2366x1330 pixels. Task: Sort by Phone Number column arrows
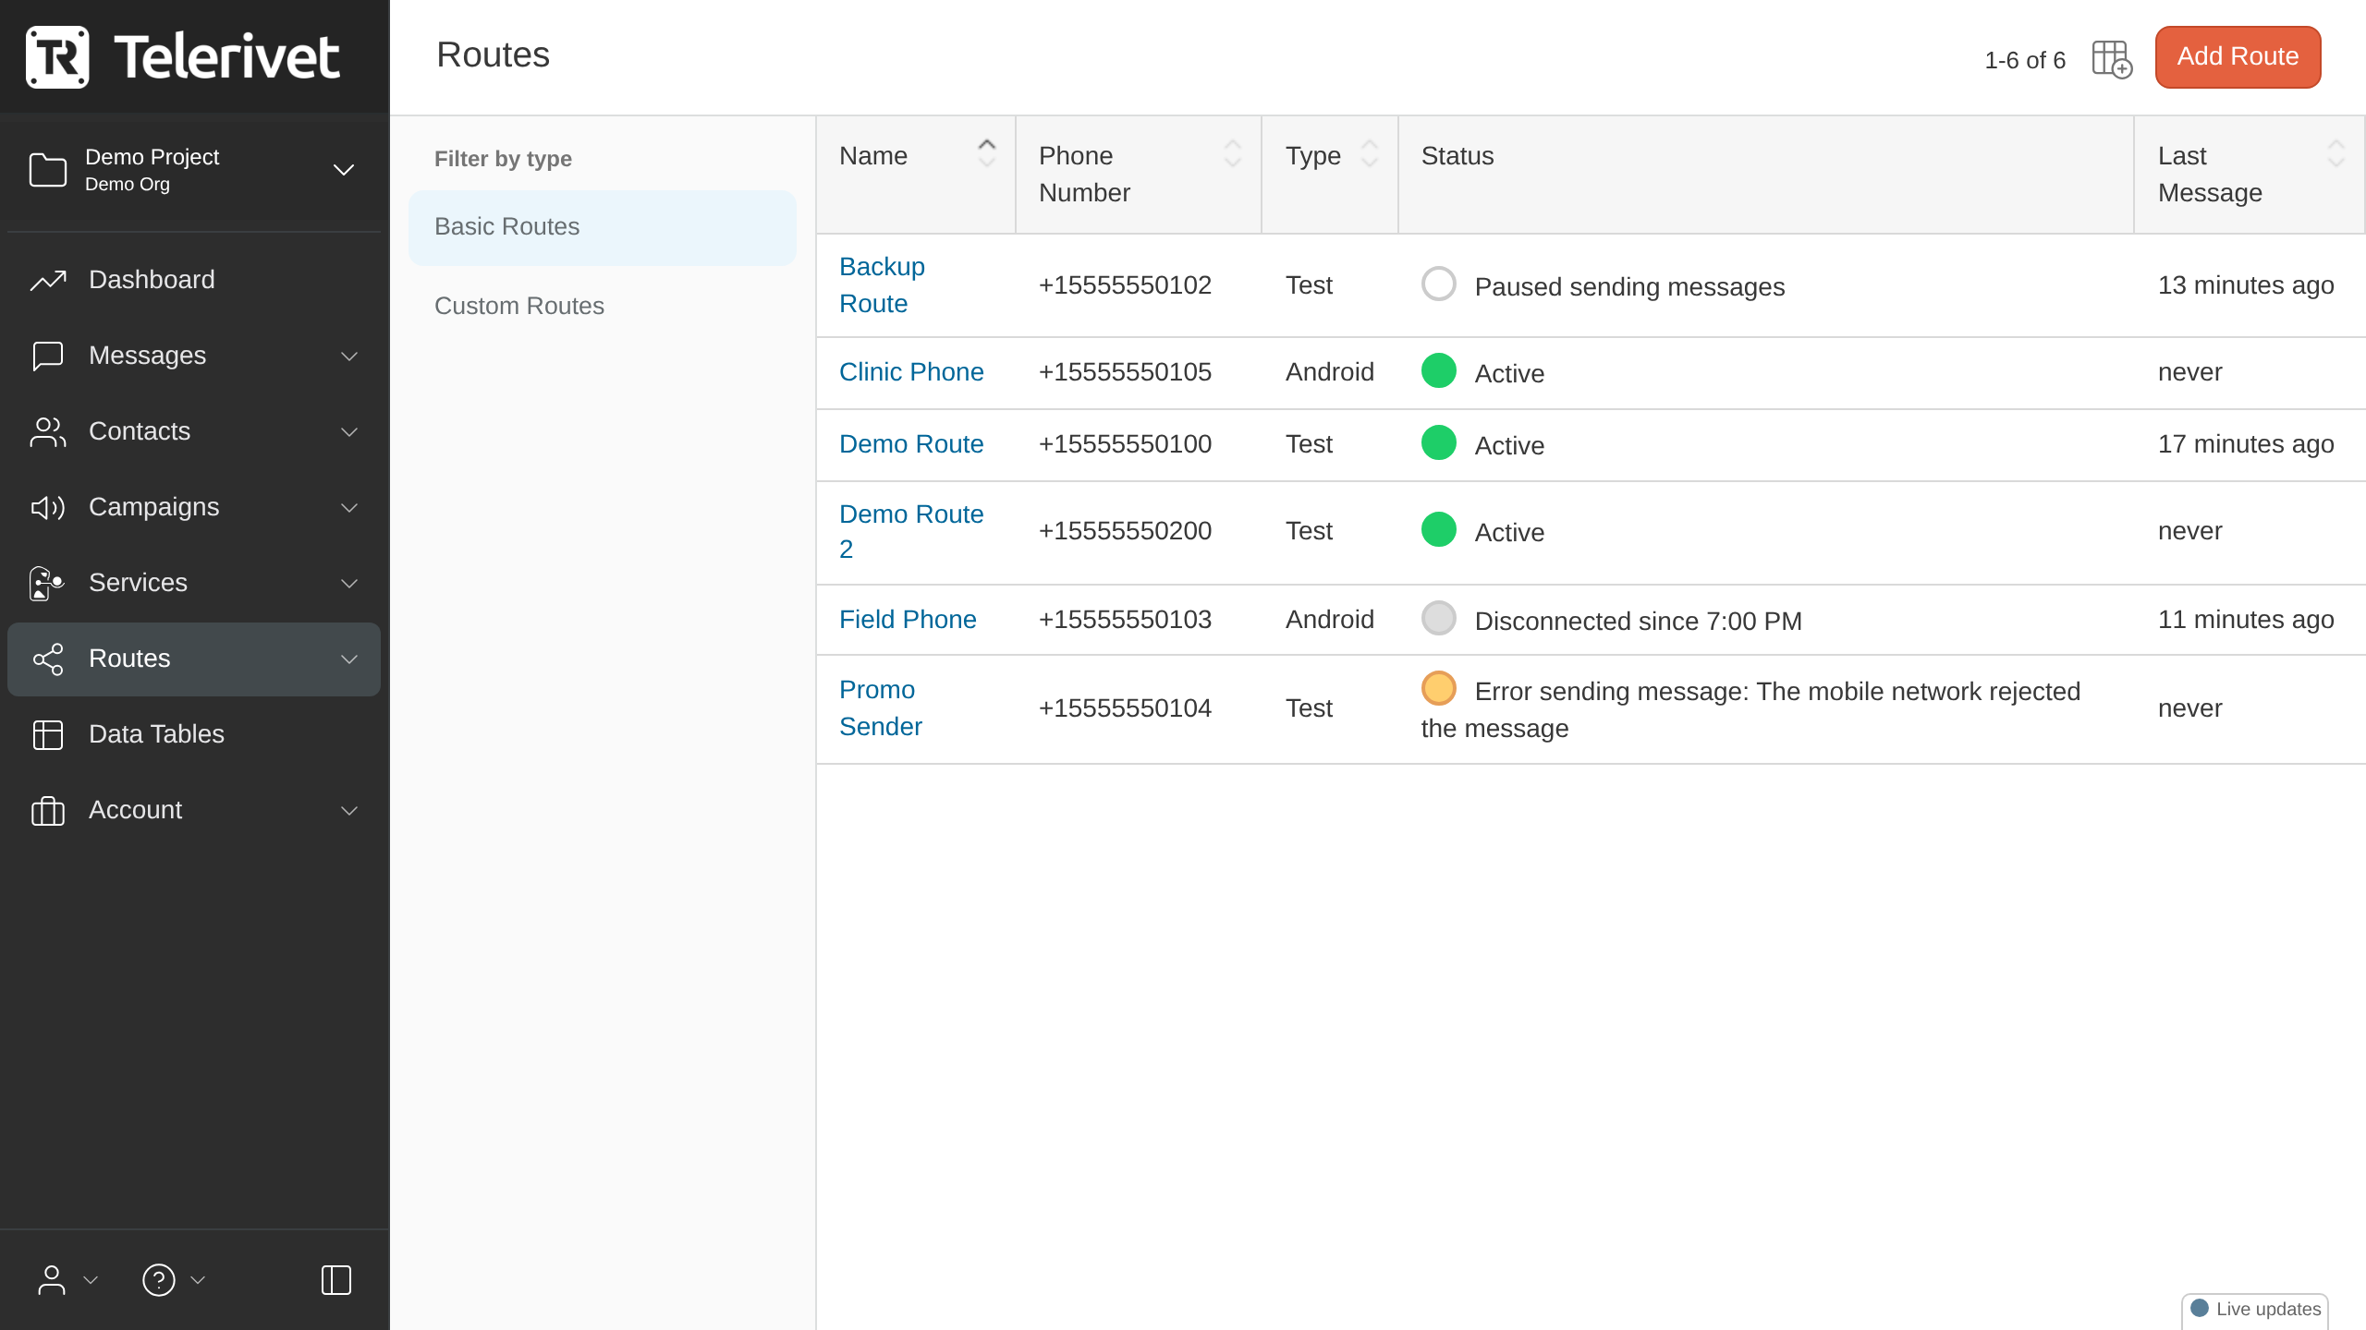(x=1233, y=153)
